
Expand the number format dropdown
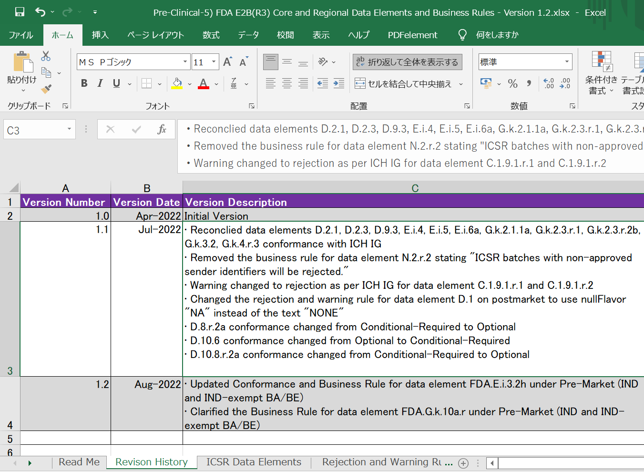(x=567, y=62)
